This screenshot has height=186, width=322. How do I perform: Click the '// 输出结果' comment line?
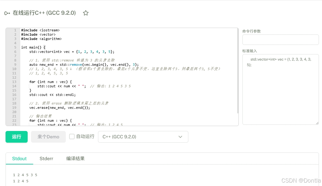click(x=40, y=116)
